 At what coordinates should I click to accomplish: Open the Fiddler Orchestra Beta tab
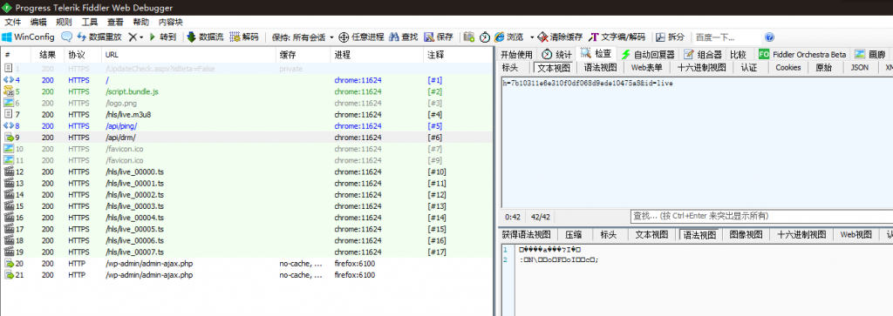[802, 55]
